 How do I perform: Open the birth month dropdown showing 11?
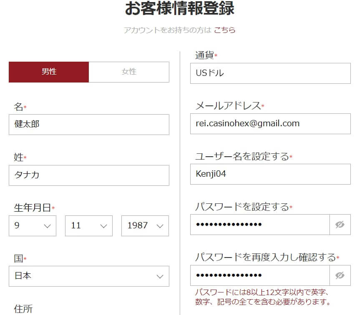coord(89,226)
